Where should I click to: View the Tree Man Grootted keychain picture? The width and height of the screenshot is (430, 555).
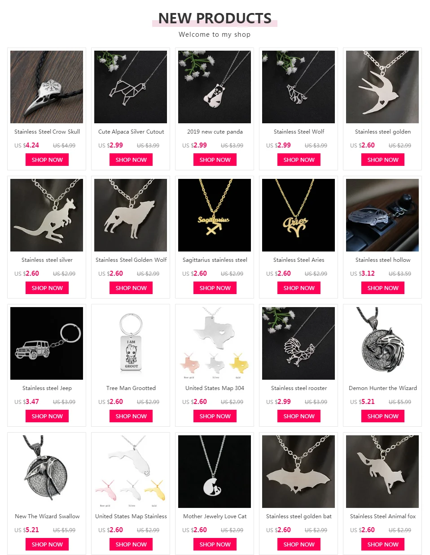pyautogui.click(x=131, y=343)
